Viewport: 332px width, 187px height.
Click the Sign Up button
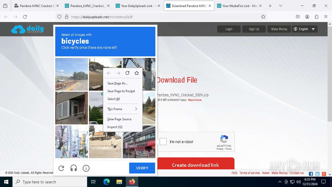coord(254,29)
